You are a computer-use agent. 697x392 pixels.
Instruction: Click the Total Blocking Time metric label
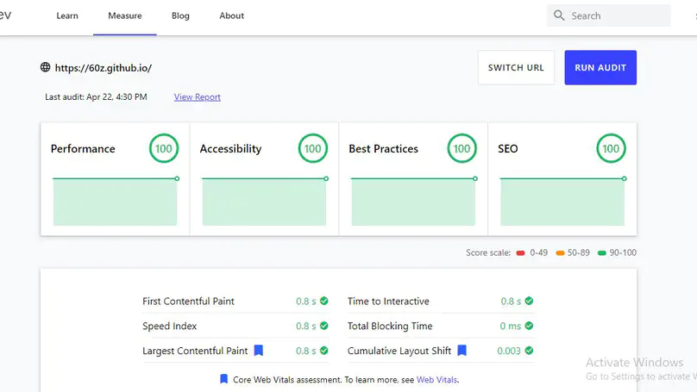click(x=390, y=326)
